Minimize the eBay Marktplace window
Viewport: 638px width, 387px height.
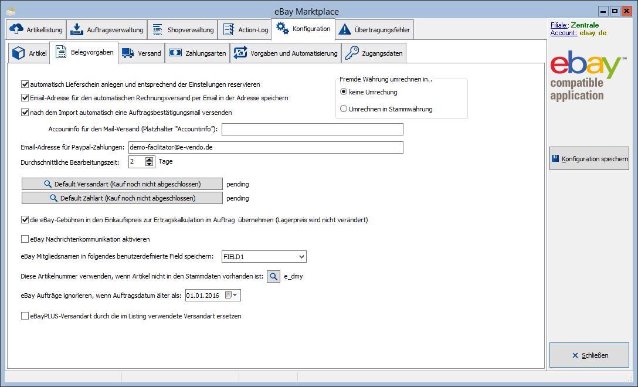[x=603, y=11]
